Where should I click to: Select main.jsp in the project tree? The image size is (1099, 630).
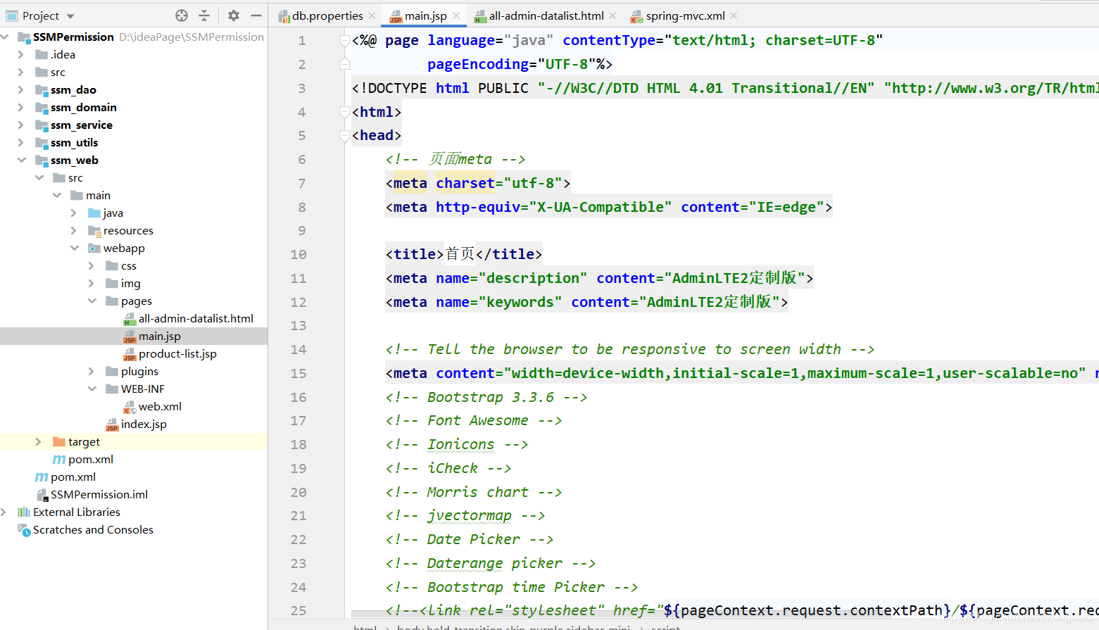coord(159,336)
